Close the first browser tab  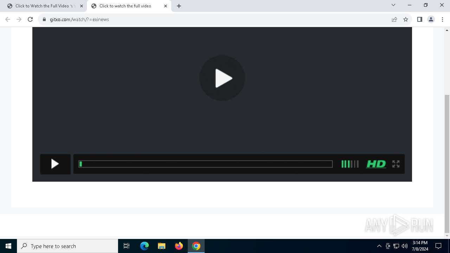click(x=82, y=6)
